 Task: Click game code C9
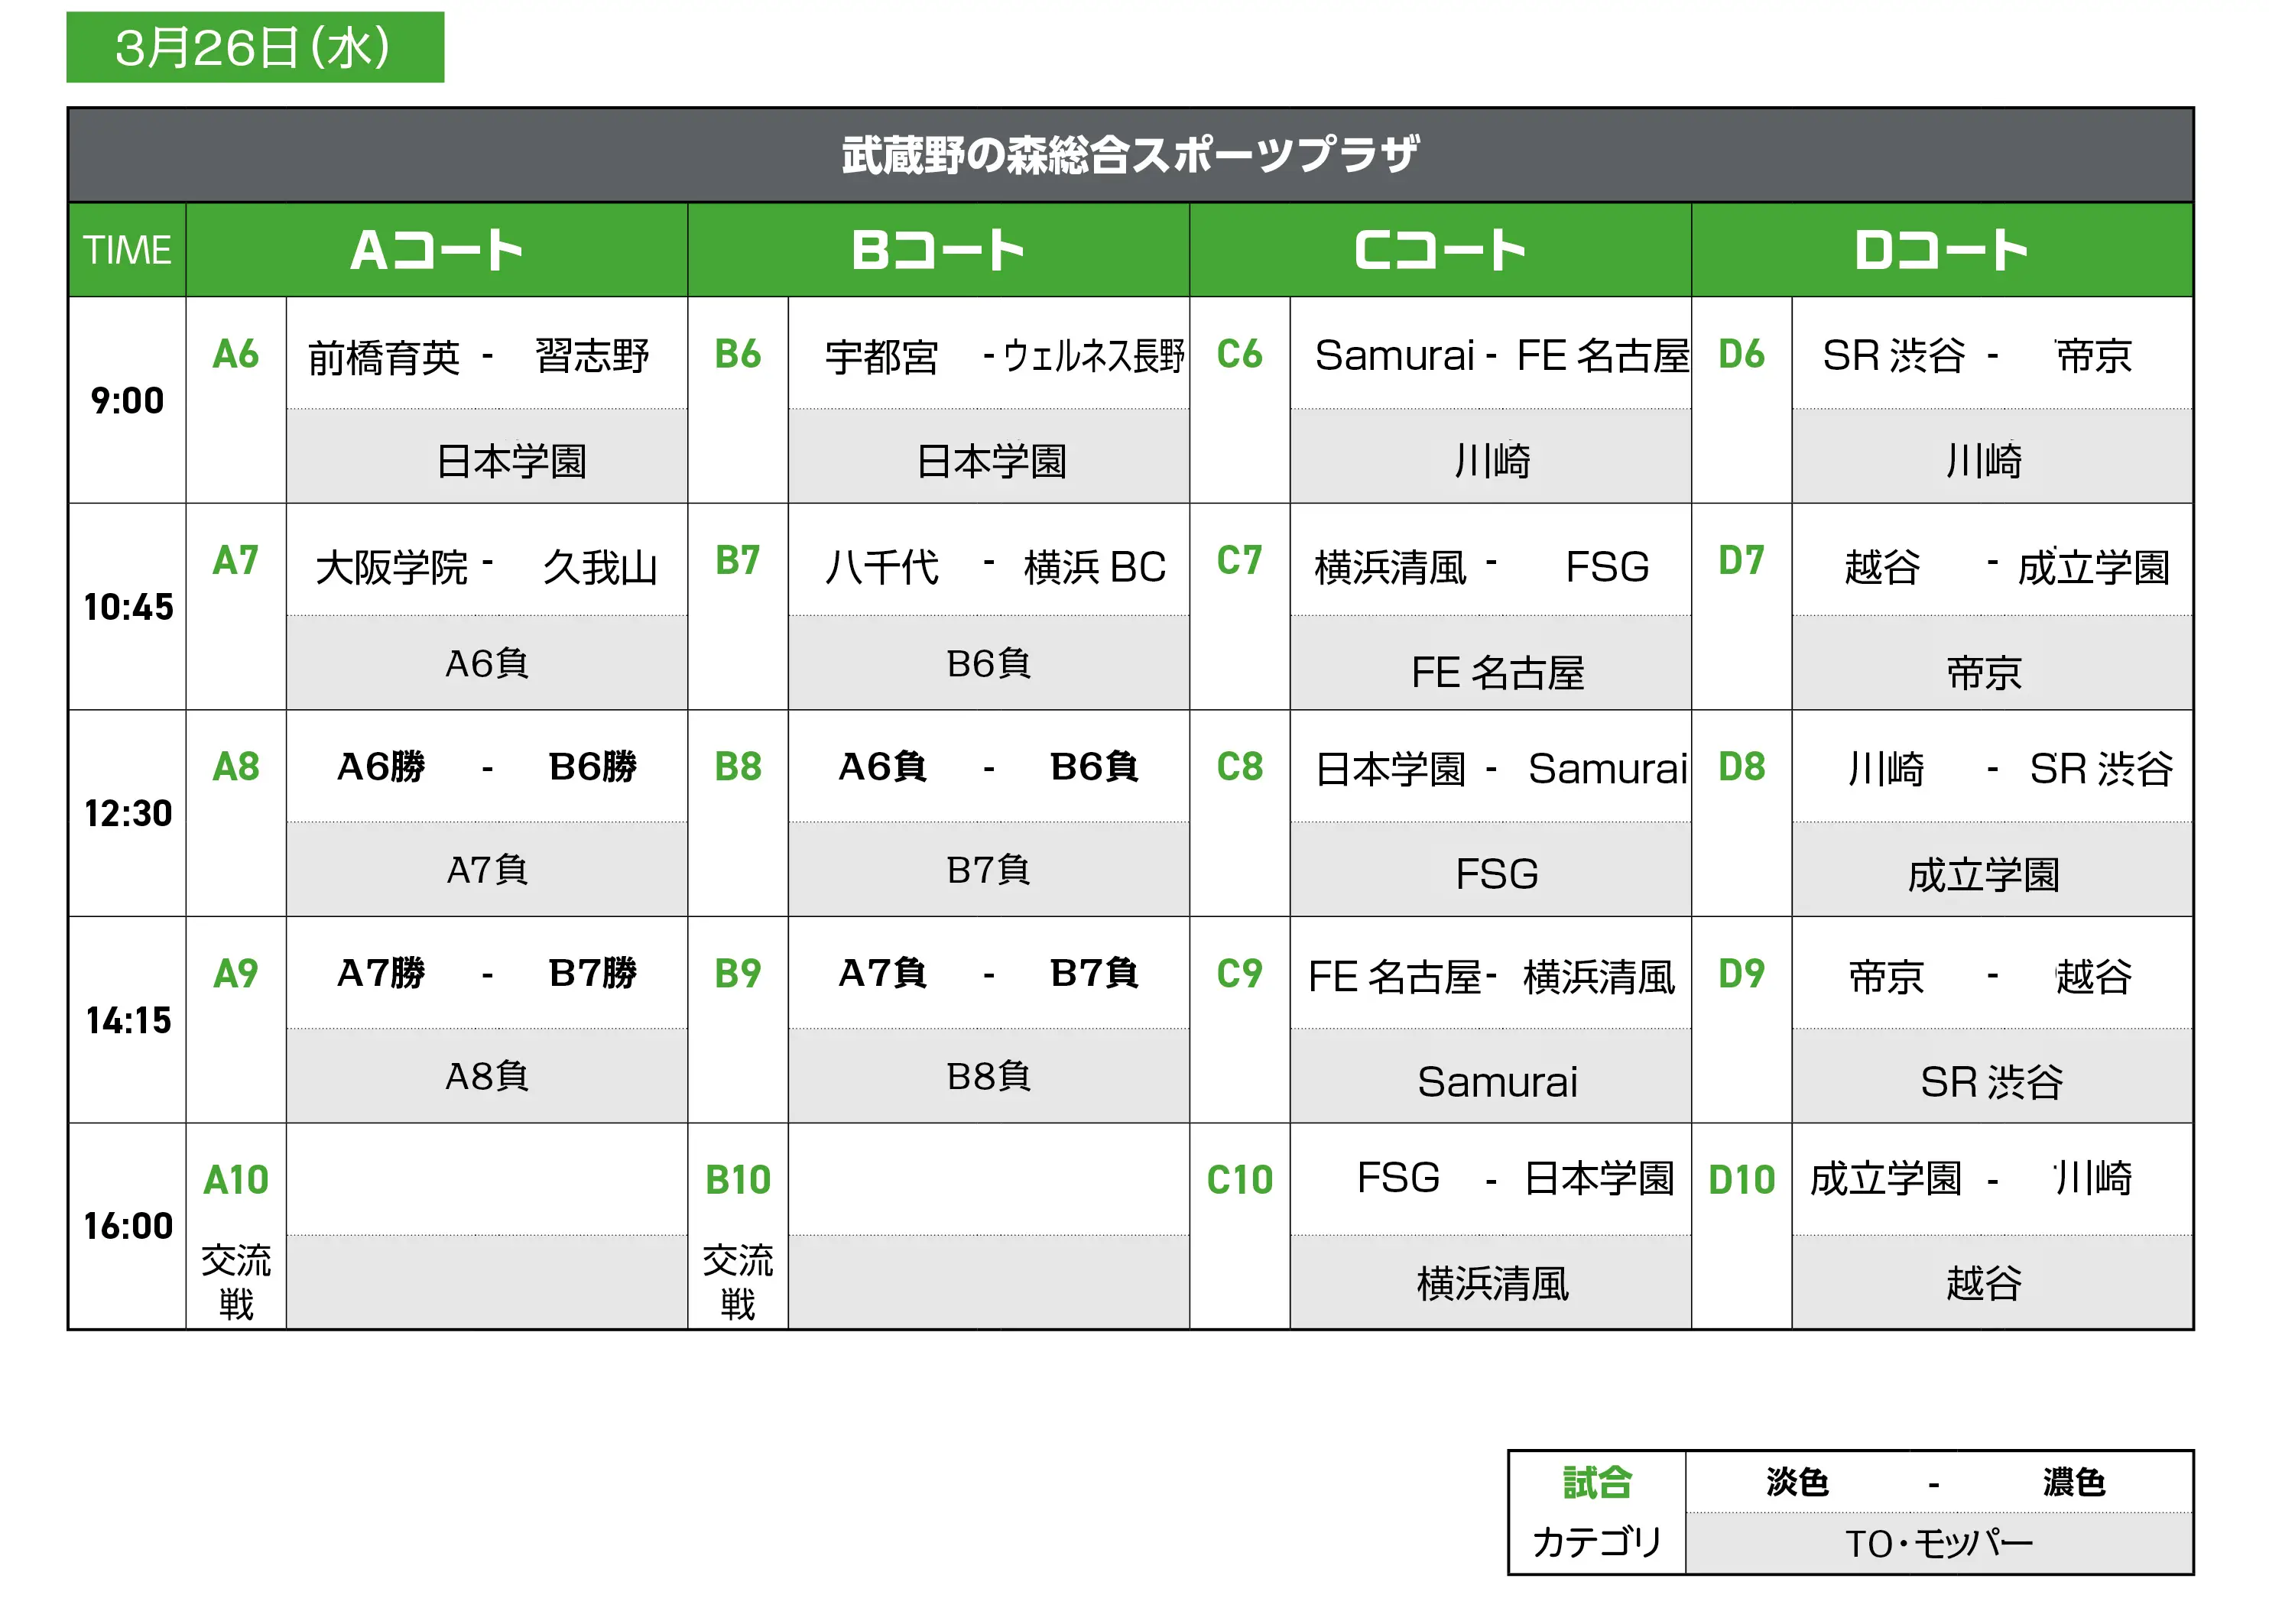click(x=1239, y=973)
